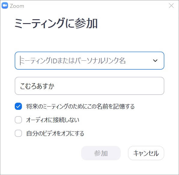Focus the ミーティングIDまたはパーソナルリンク名 field
Viewport: 179px width, 175px height.
point(89,61)
